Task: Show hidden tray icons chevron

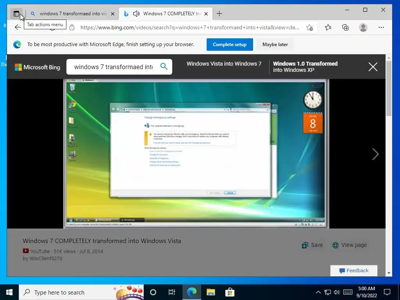Action: click(x=318, y=292)
